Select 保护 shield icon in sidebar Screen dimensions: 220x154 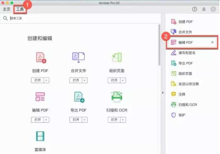pos(174,115)
